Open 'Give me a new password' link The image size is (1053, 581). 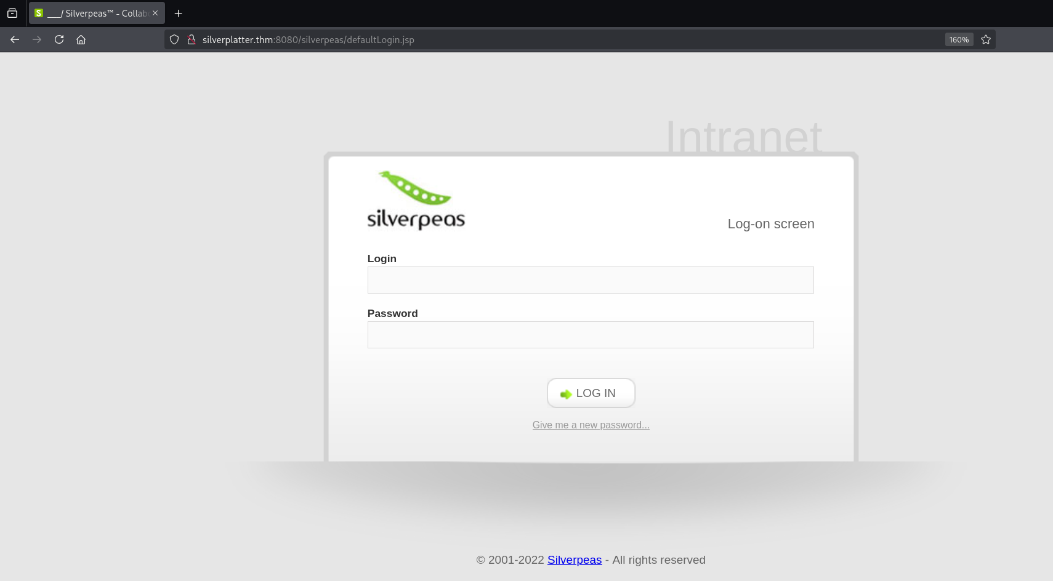591,425
